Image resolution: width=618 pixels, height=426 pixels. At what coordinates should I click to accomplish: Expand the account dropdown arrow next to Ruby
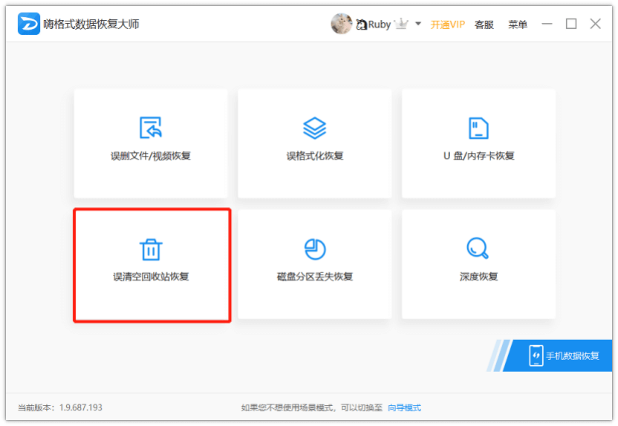[418, 24]
